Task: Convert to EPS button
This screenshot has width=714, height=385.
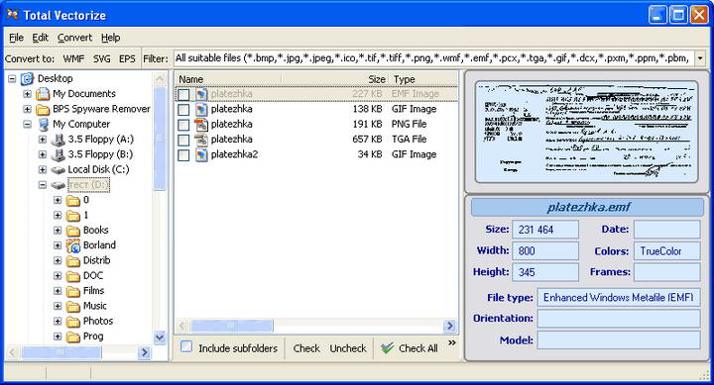Action: click(127, 59)
